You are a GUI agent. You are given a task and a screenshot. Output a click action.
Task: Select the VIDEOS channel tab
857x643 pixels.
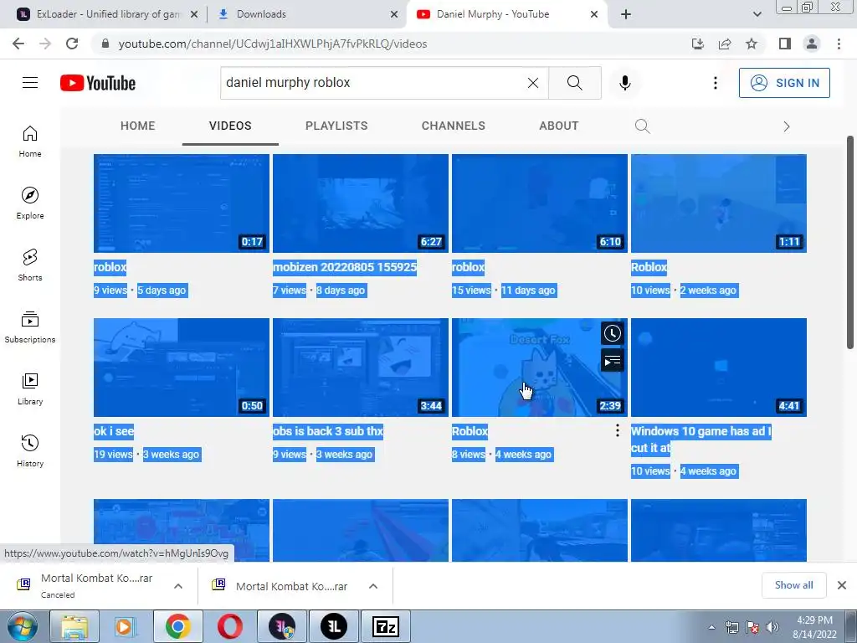[x=230, y=126]
